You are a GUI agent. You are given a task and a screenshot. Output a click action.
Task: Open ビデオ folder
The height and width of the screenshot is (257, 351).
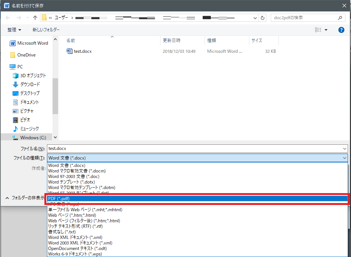pos(21,120)
